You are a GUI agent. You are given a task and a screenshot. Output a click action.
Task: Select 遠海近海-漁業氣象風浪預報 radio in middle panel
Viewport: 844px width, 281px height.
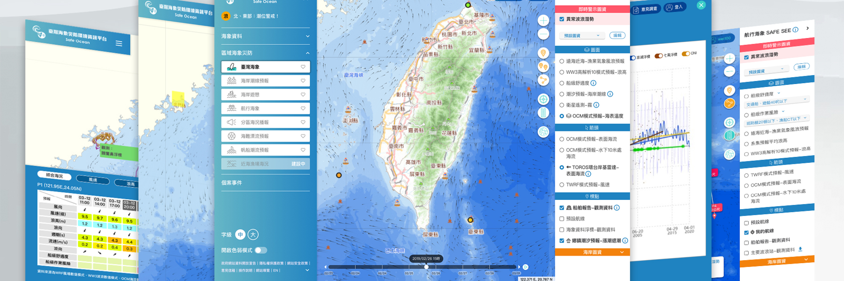click(561, 61)
